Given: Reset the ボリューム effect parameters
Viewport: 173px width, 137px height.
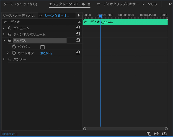Looking at the screenshot, I should coord(78,28).
